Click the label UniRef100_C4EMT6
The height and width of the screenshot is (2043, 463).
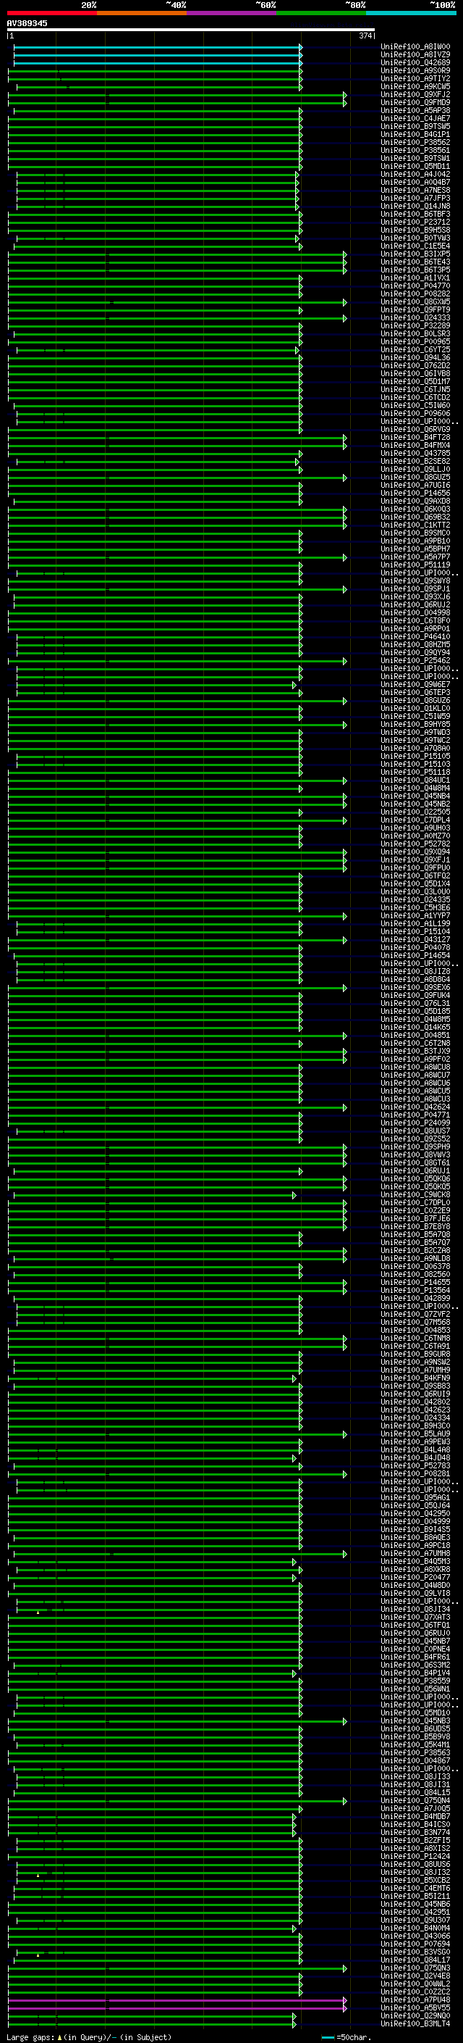point(415,1888)
